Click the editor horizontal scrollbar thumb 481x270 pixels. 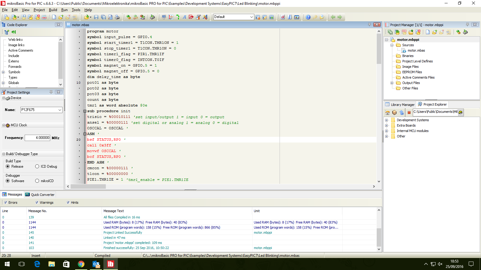click(88, 186)
